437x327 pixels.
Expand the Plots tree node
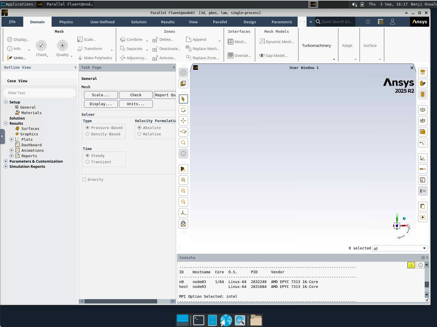[11, 139]
